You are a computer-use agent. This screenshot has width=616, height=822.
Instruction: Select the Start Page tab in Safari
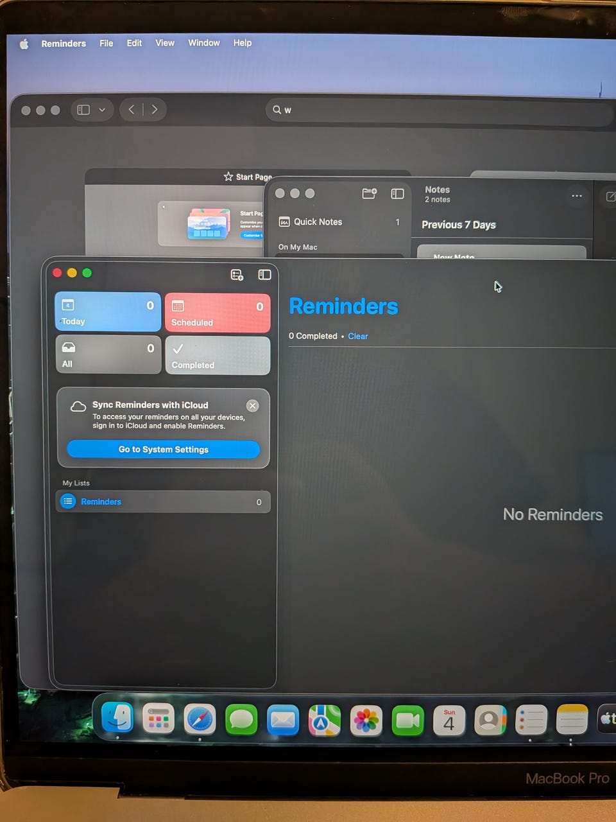tap(248, 177)
